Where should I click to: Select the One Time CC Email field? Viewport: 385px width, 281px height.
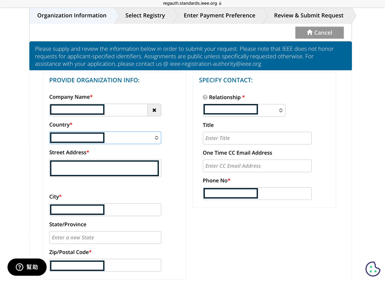(257, 166)
